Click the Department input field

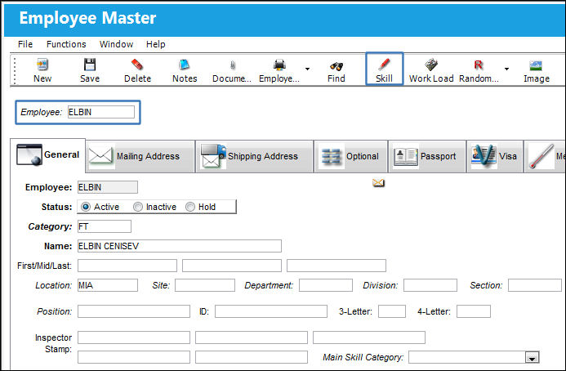point(326,285)
